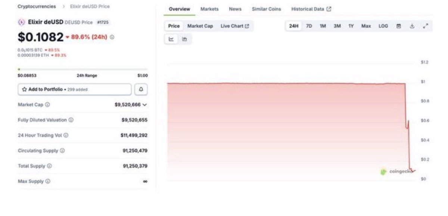Click the 91,250,379 total supply value

(x=135, y=166)
